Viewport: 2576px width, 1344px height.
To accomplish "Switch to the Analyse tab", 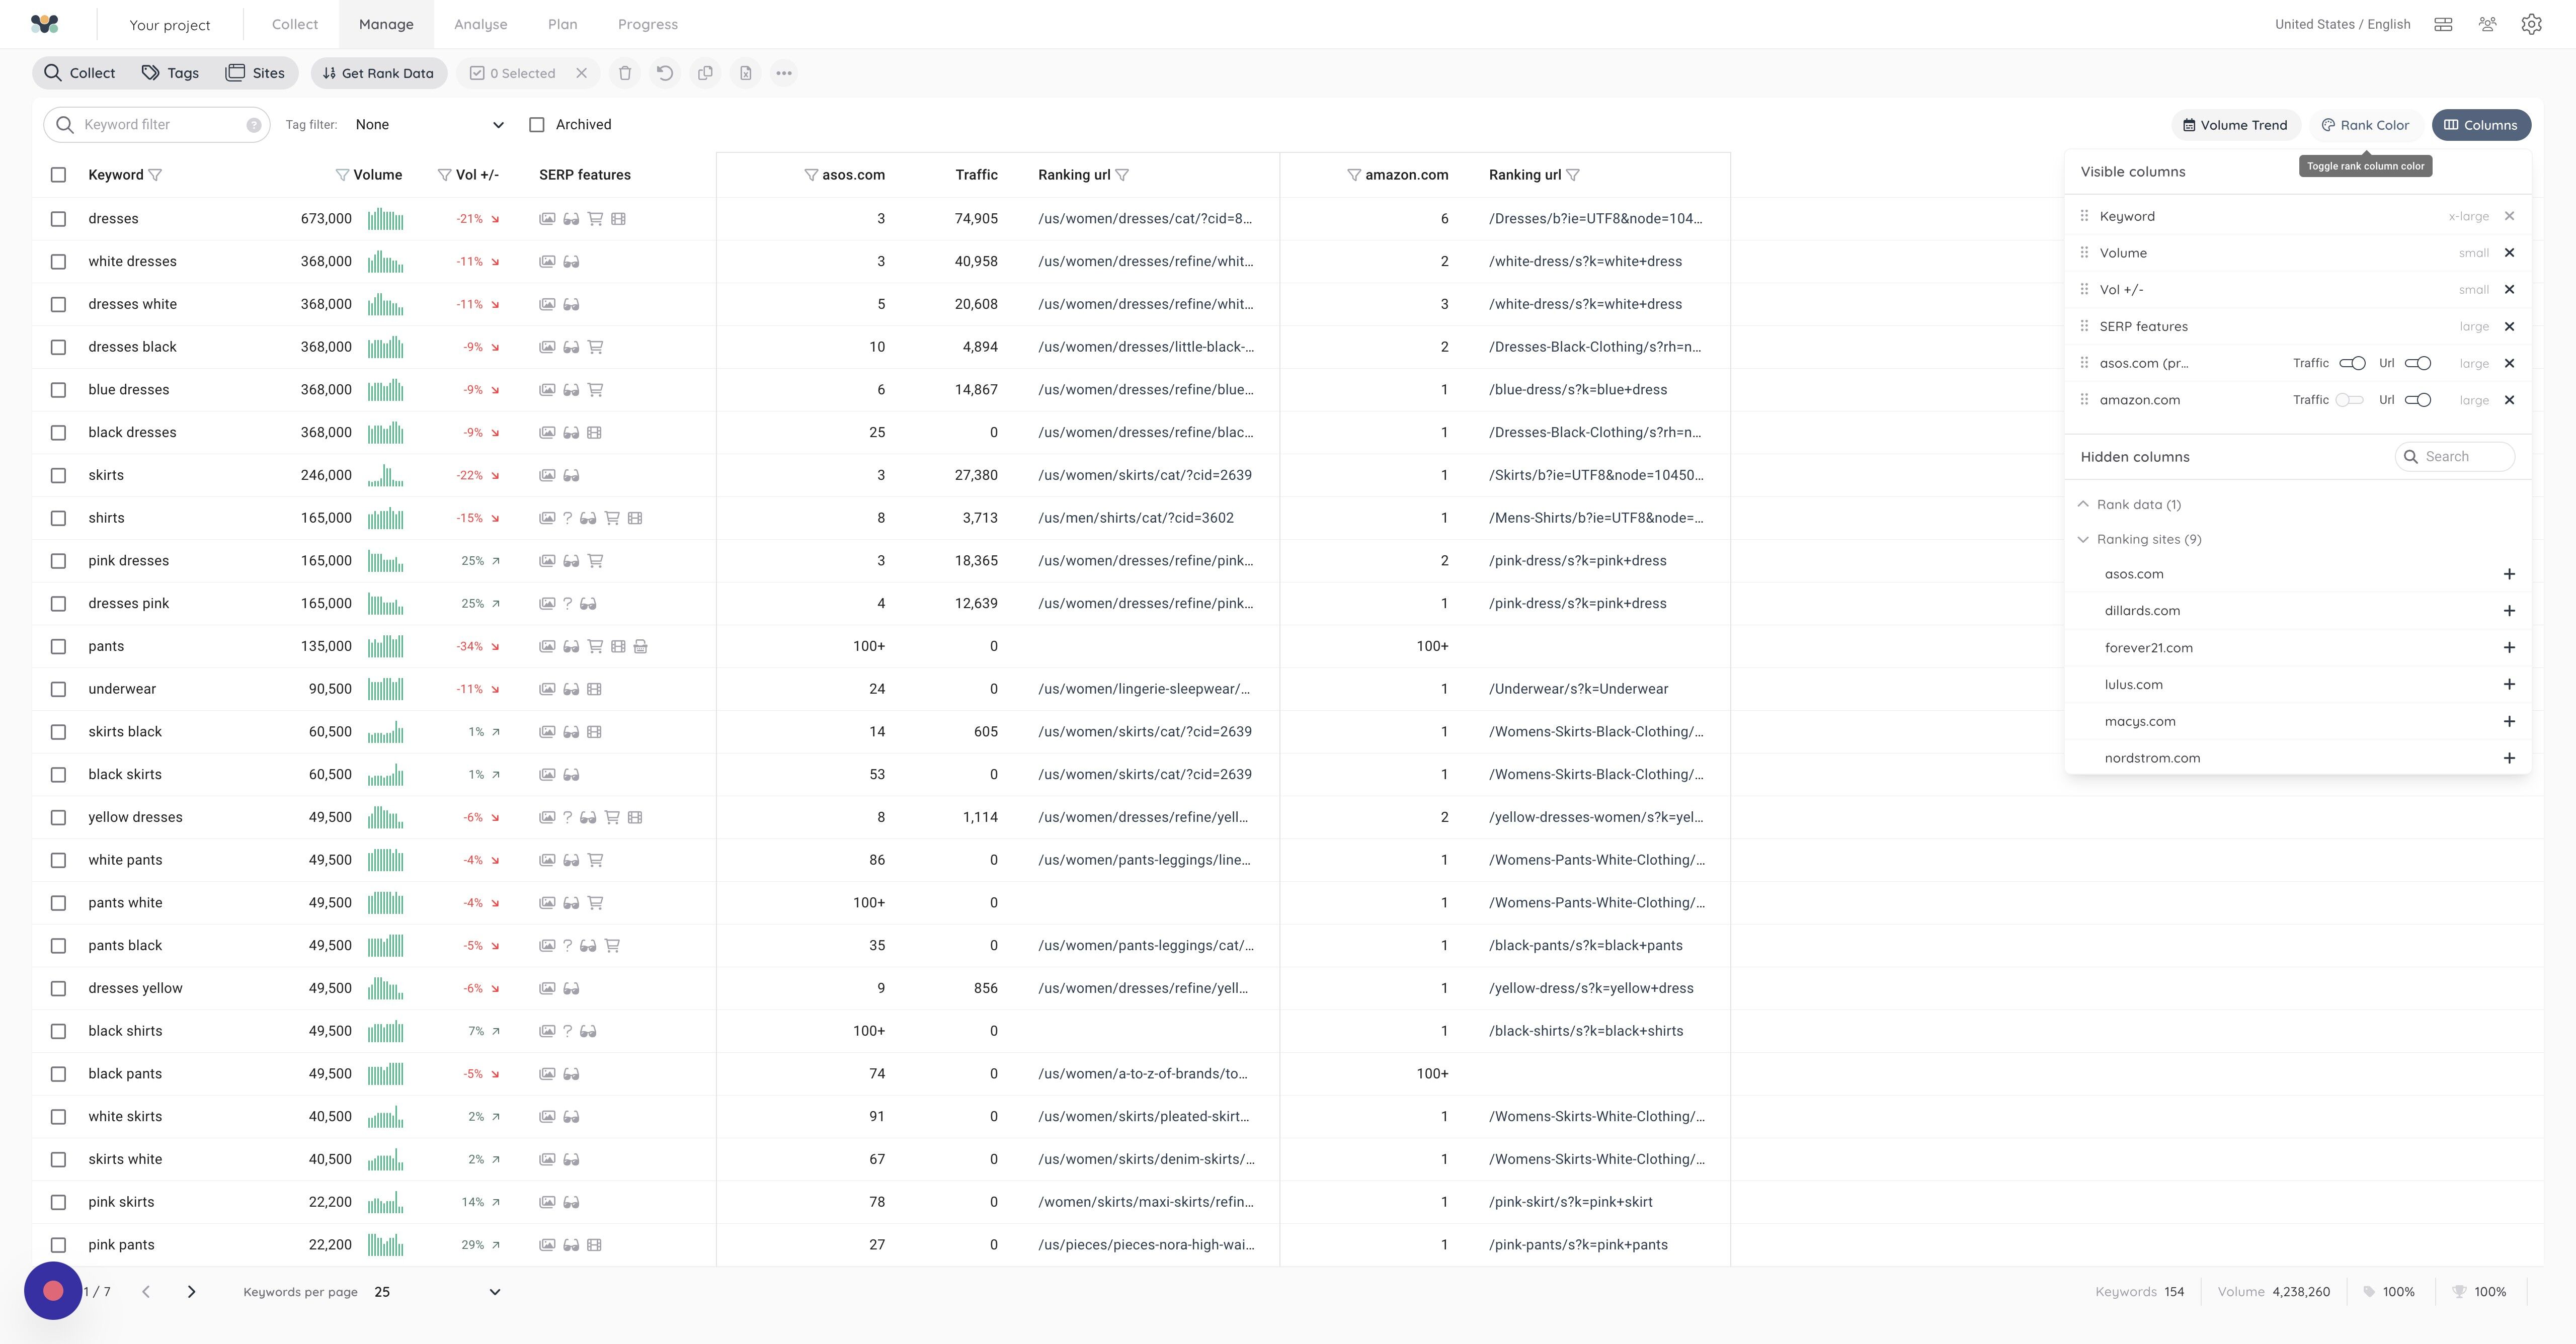I will tap(480, 24).
